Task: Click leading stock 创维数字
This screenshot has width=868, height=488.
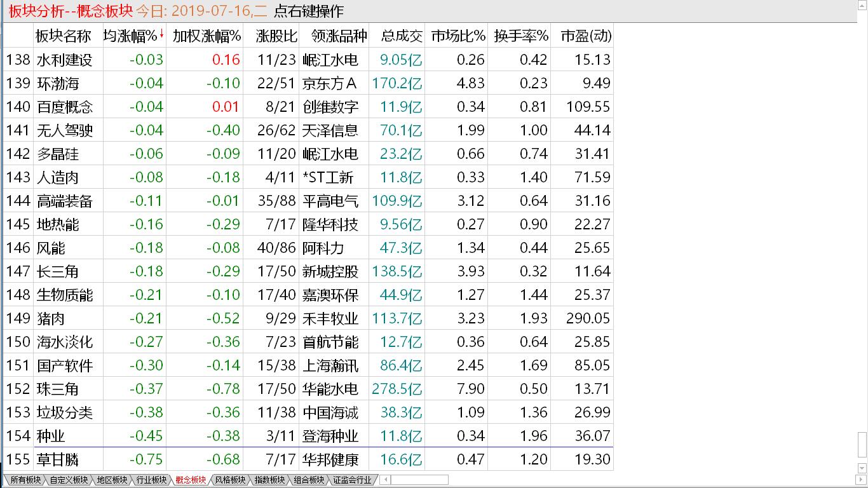Action: 330,107
